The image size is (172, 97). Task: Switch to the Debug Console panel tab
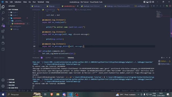[59, 58]
